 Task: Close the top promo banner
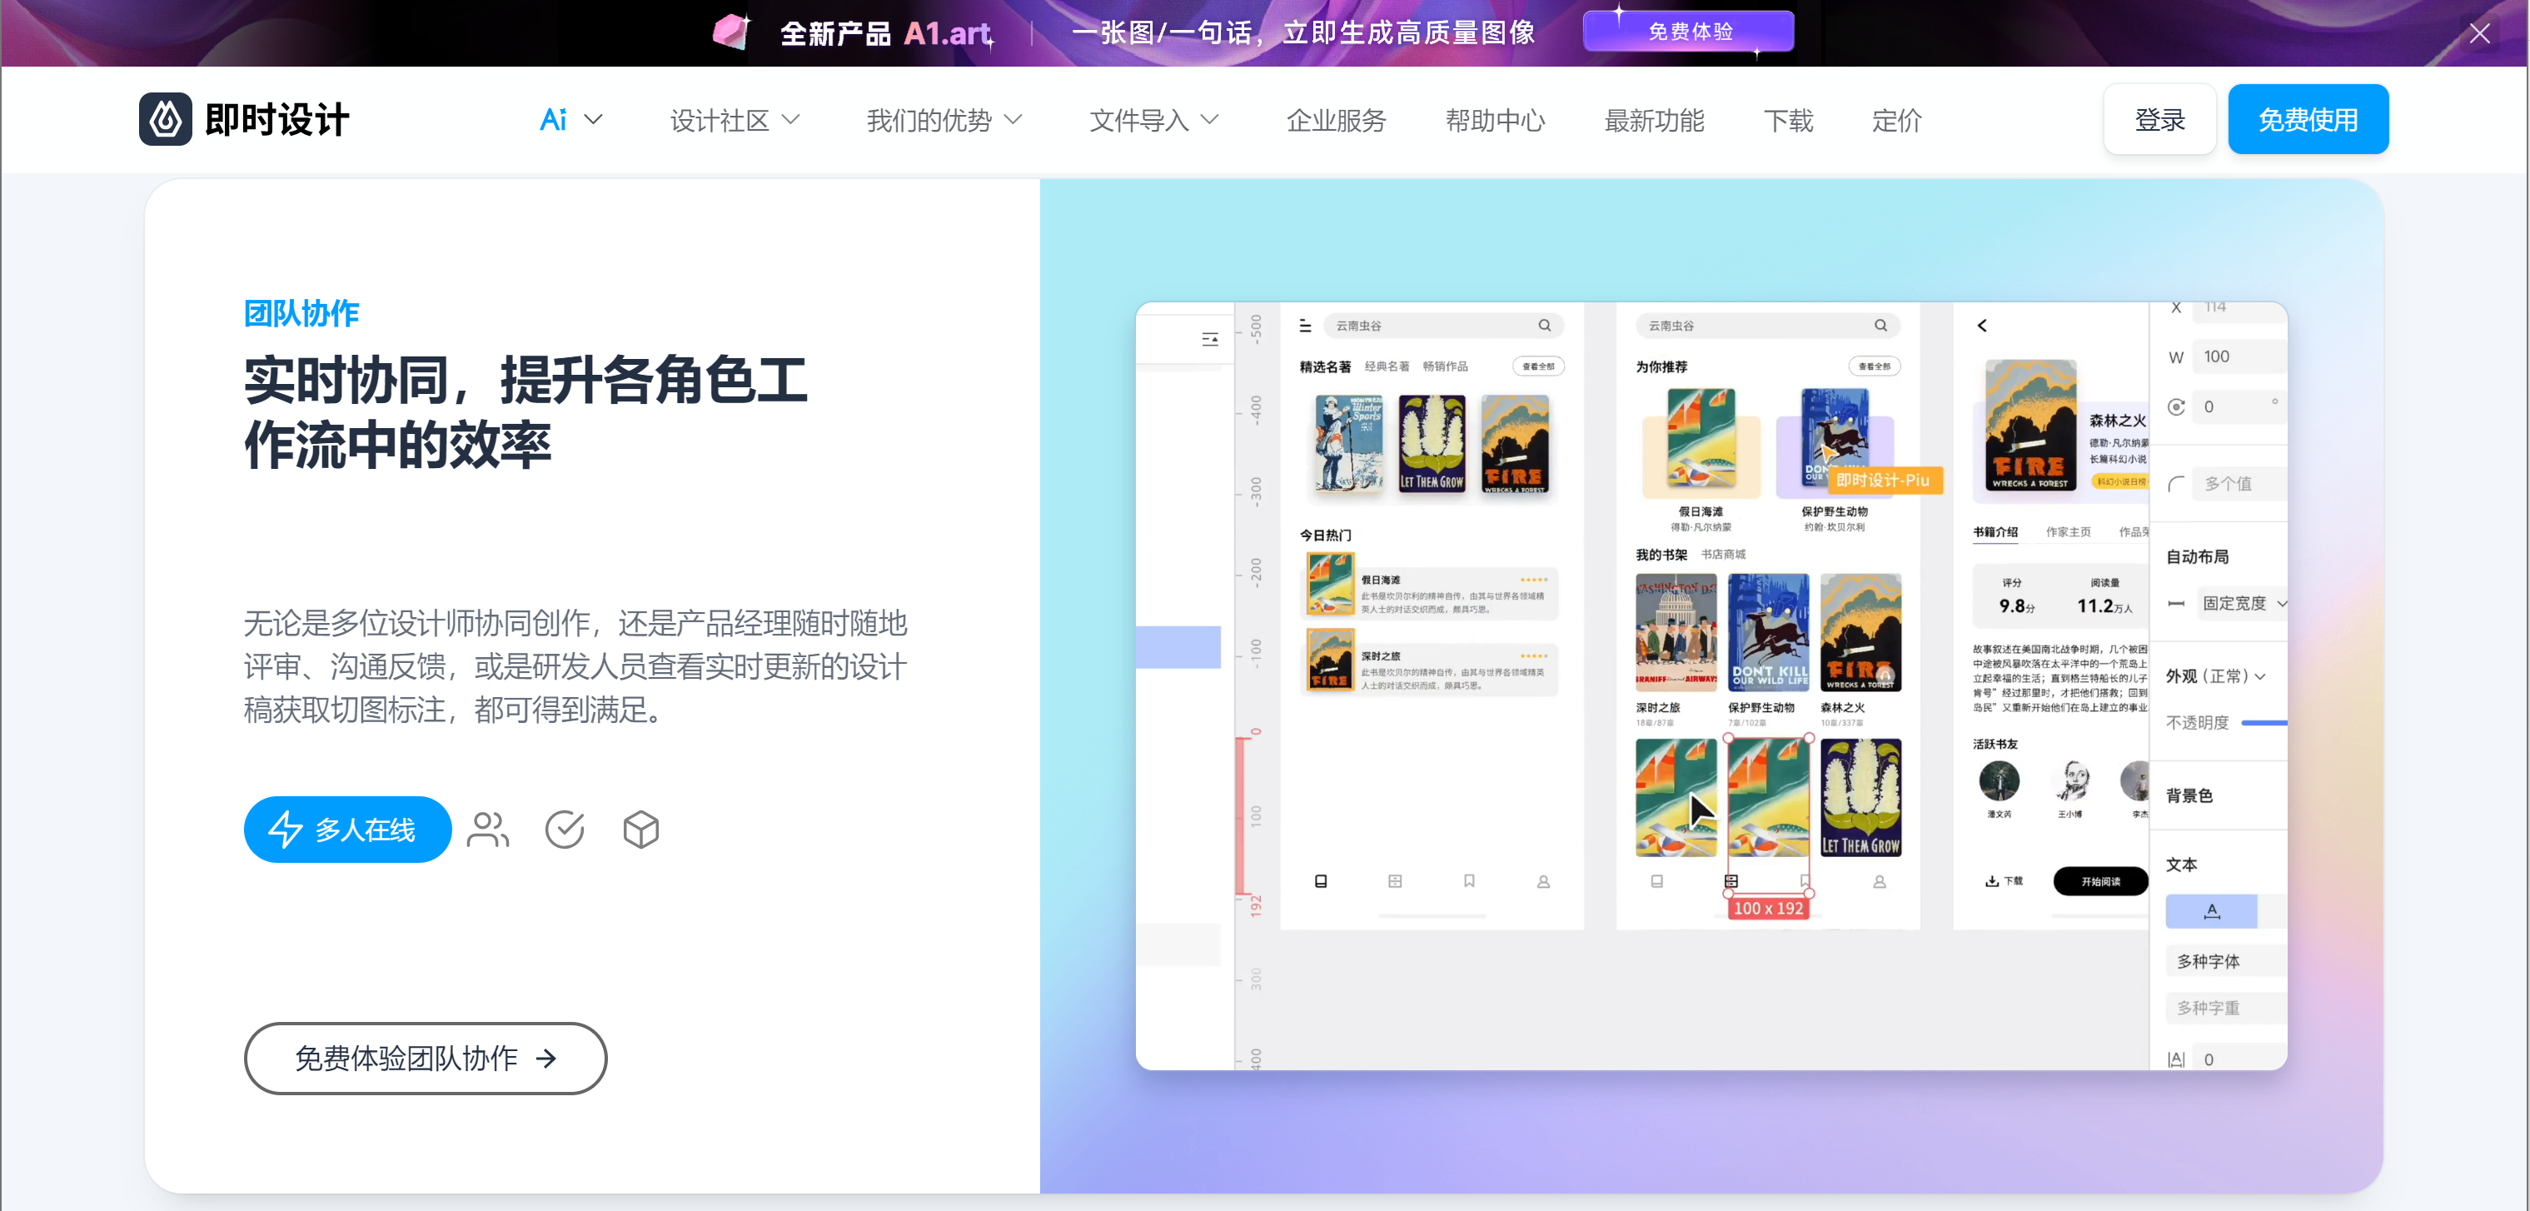[2479, 33]
